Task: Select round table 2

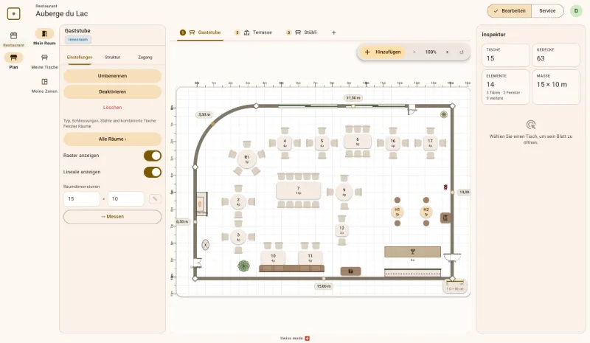Action: pos(238,202)
